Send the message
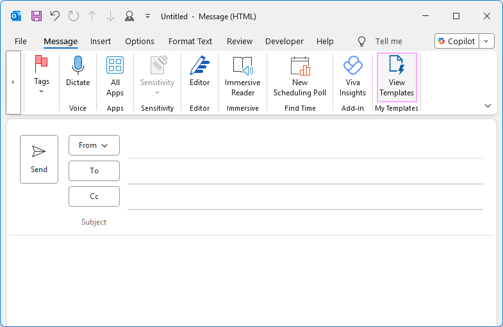This screenshot has height=327, width=503. tap(39, 159)
